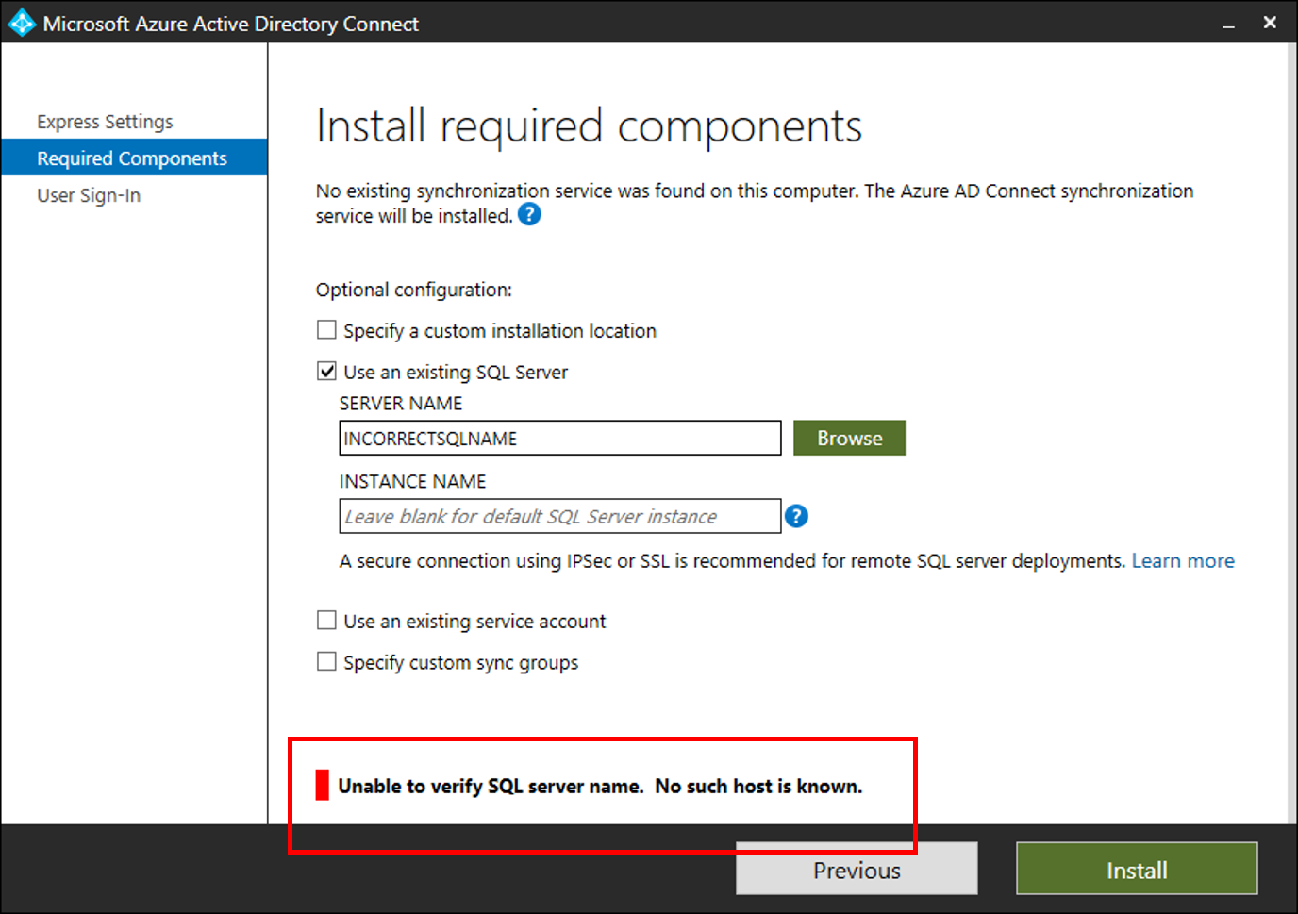
Task: Click the red error indicator icon
Action: [323, 786]
